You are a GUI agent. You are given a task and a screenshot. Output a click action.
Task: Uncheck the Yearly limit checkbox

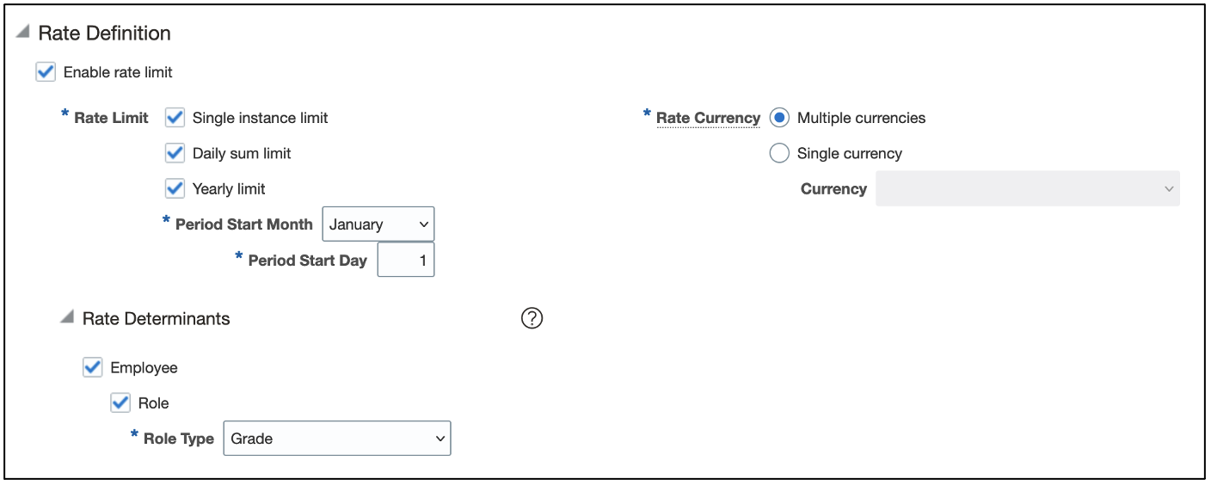coord(175,188)
